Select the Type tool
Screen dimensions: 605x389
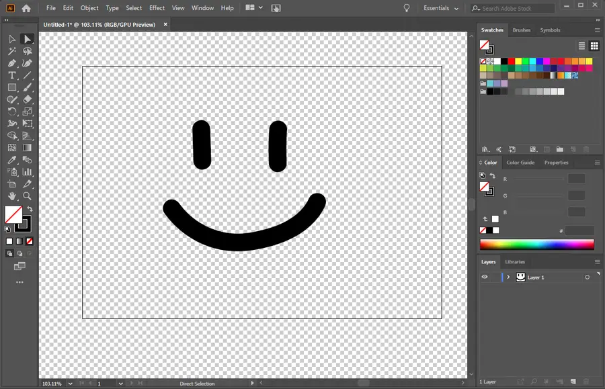pos(12,75)
